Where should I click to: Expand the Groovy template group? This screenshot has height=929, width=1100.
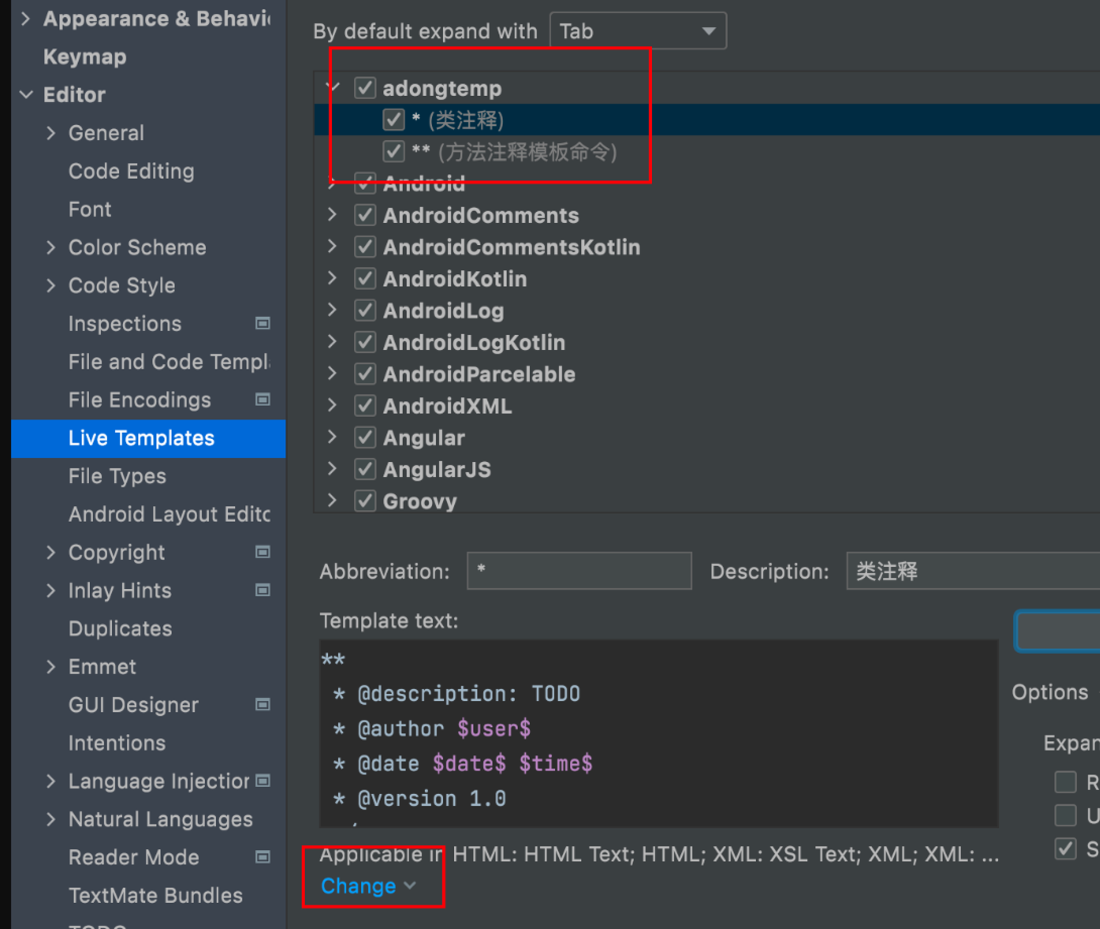click(332, 500)
